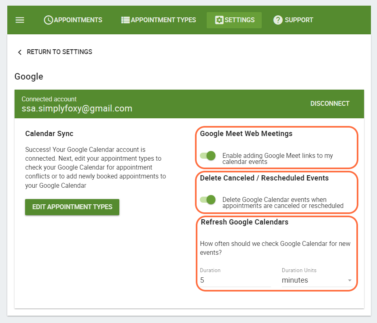Click the gear icon in Settings tab

pyautogui.click(x=219, y=20)
